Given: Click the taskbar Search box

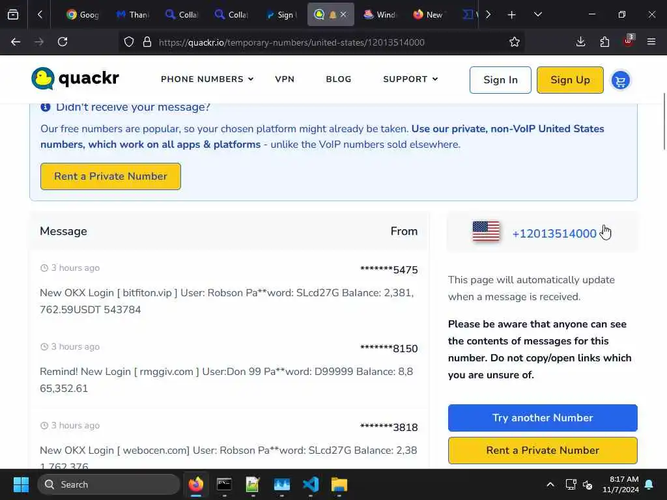Looking at the screenshot, I should pos(109,484).
